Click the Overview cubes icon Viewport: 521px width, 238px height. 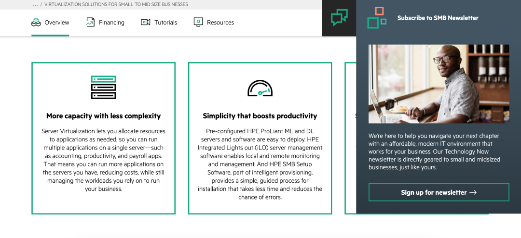click(x=36, y=22)
